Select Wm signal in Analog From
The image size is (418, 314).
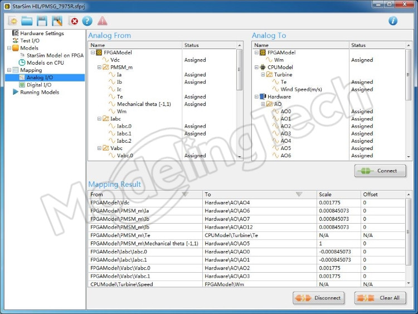click(x=121, y=112)
